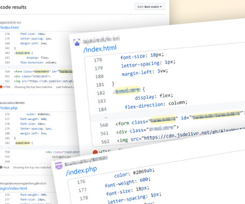Open /index.php link in the small results list
Image resolution: width=245 pixels, height=204 pixels.
tap(9, 108)
